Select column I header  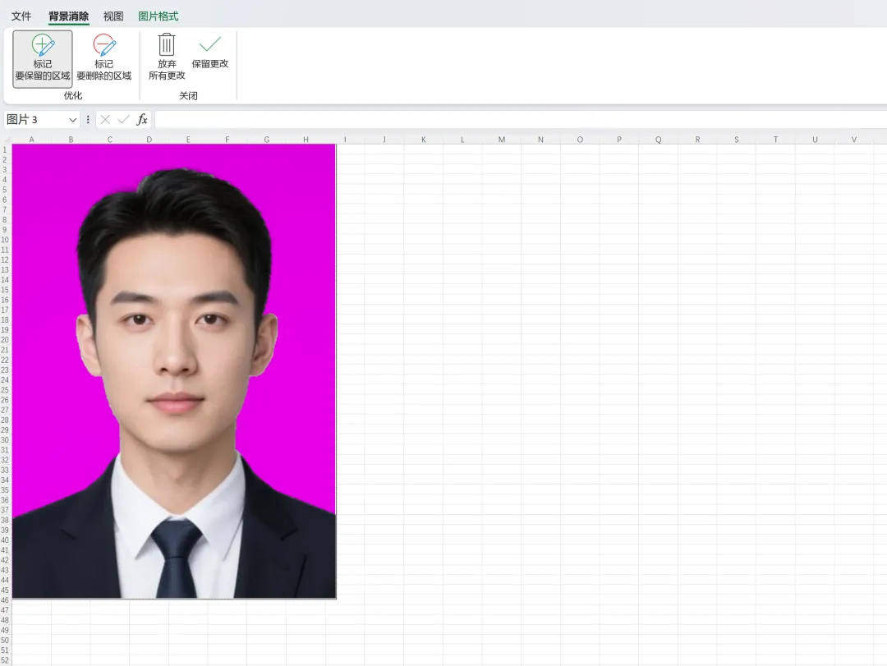(x=345, y=140)
